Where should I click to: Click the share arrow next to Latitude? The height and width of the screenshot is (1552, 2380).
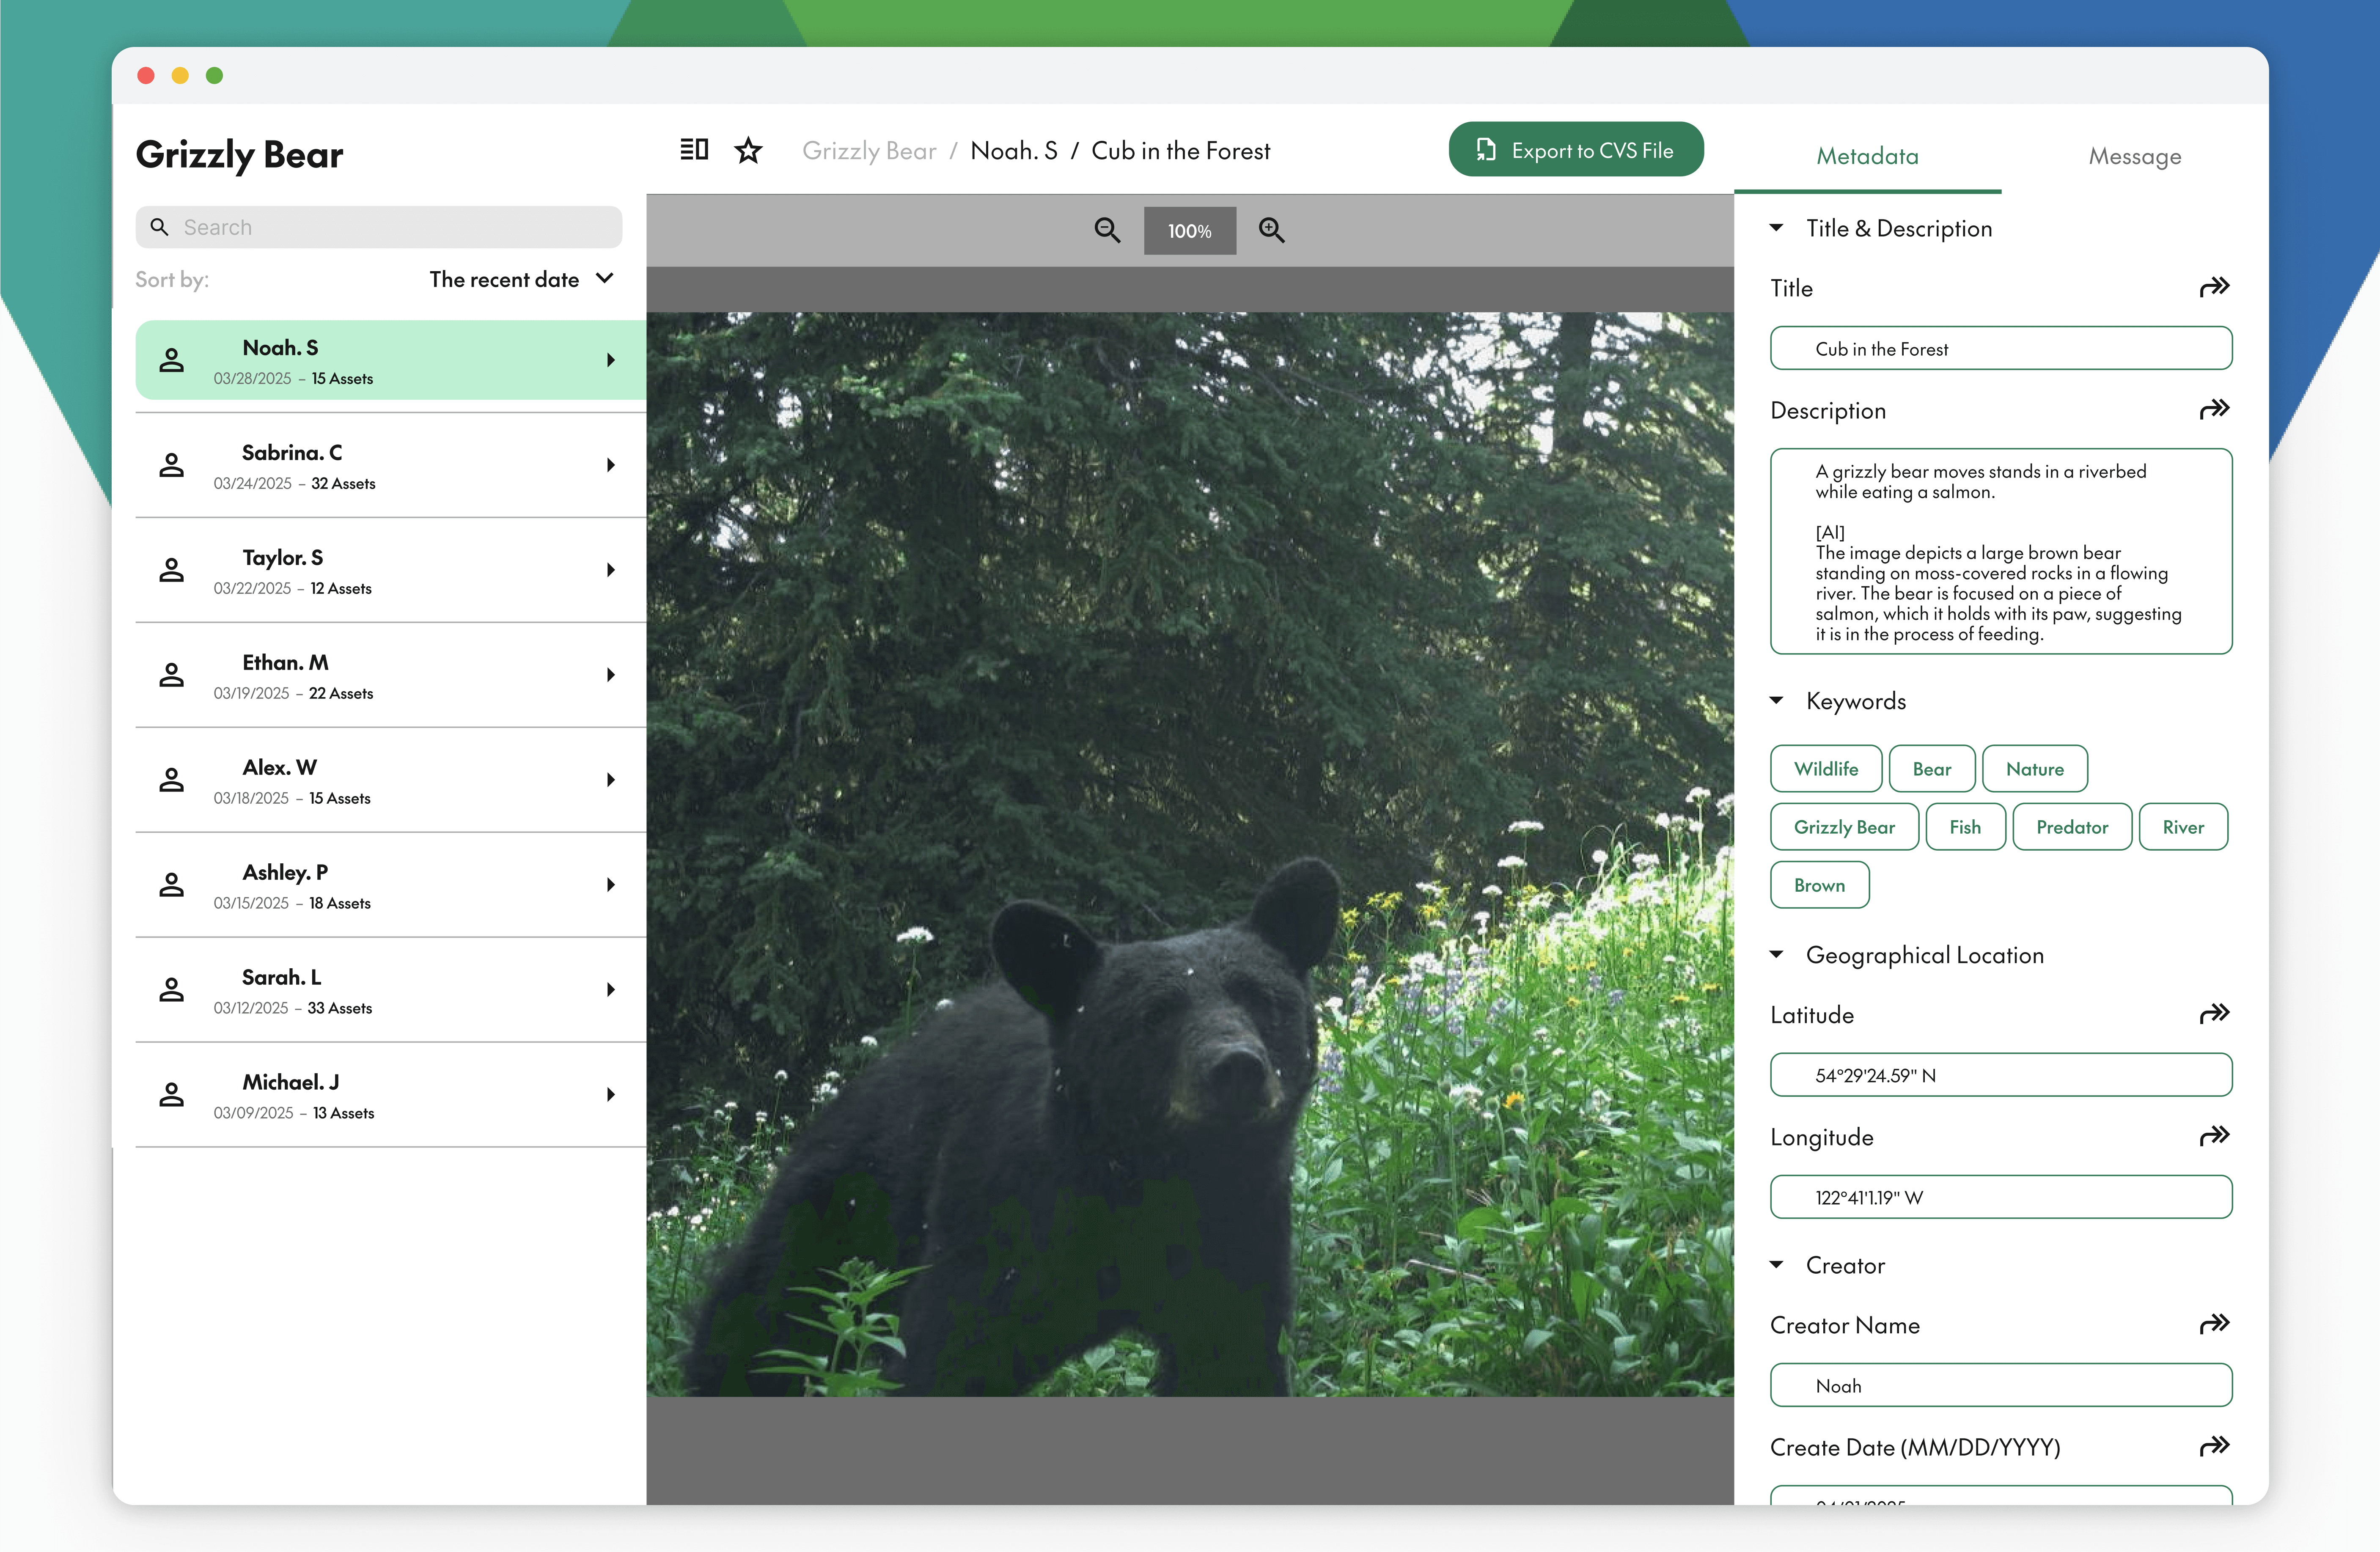pos(2214,1014)
